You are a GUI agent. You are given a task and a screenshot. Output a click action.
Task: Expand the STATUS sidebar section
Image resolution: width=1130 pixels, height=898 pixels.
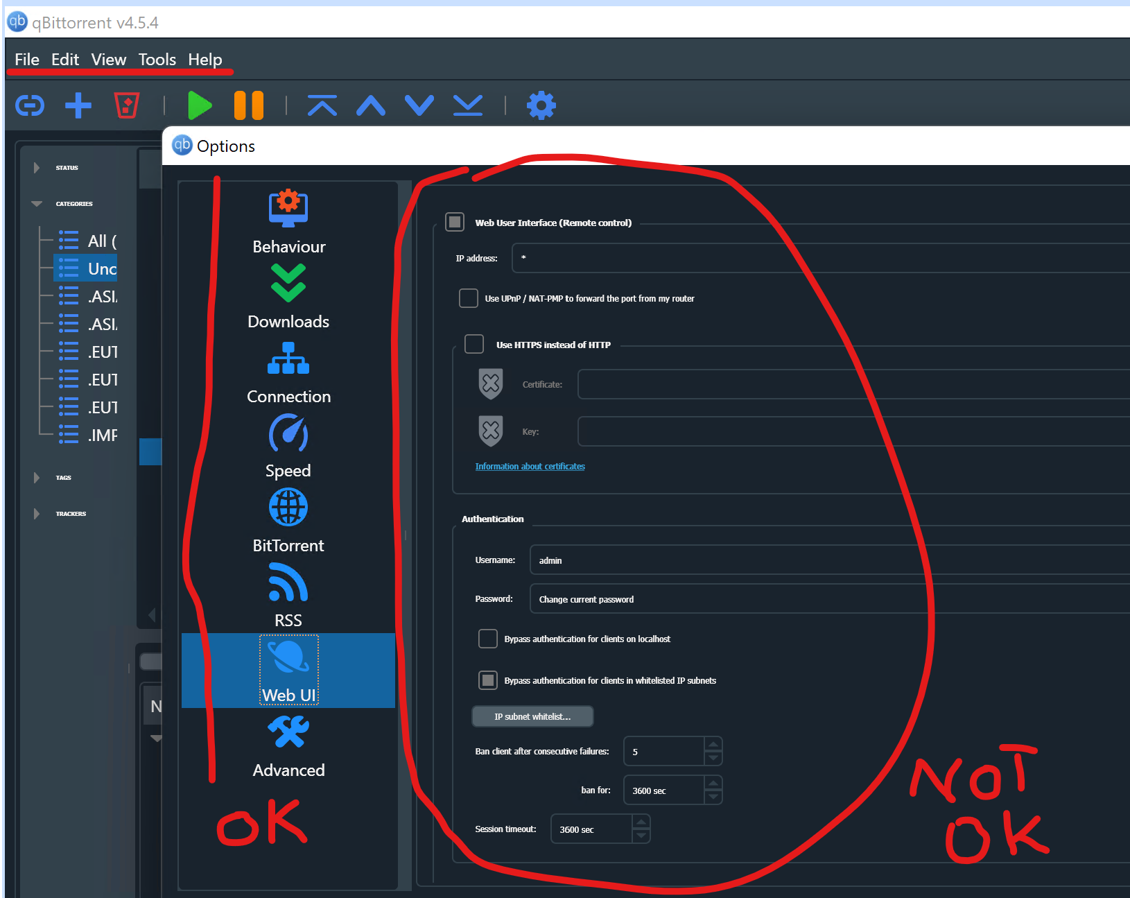pos(37,168)
